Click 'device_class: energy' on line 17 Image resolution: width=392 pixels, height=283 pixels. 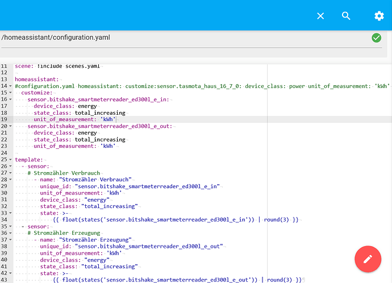tap(65, 106)
